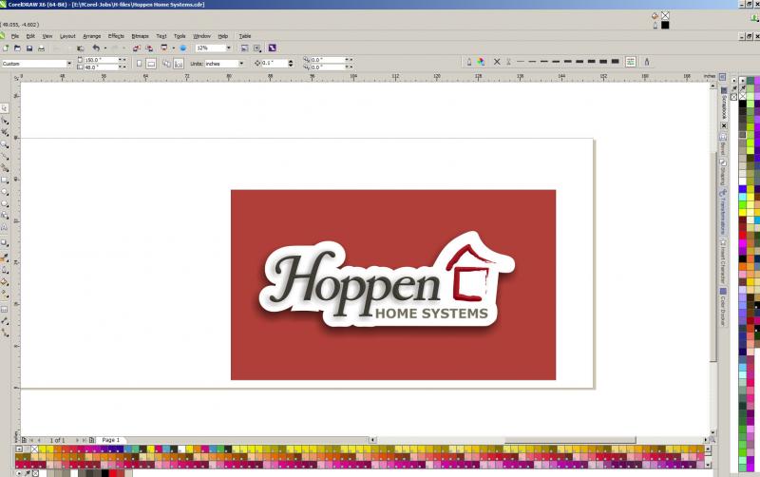760x477 pixels.
Task: Open the Insert Character docker tab
Action: pyautogui.click(x=723, y=261)
